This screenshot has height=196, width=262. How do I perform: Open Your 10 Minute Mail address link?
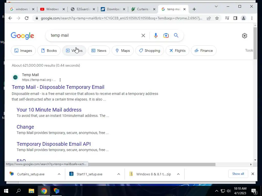(x=49, y=110)
